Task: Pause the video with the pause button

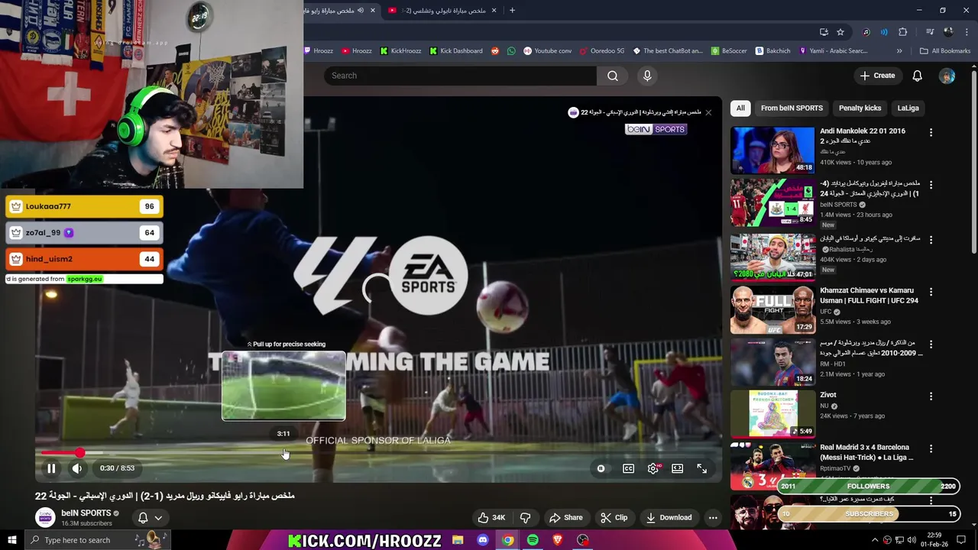Action: [51, 468]
